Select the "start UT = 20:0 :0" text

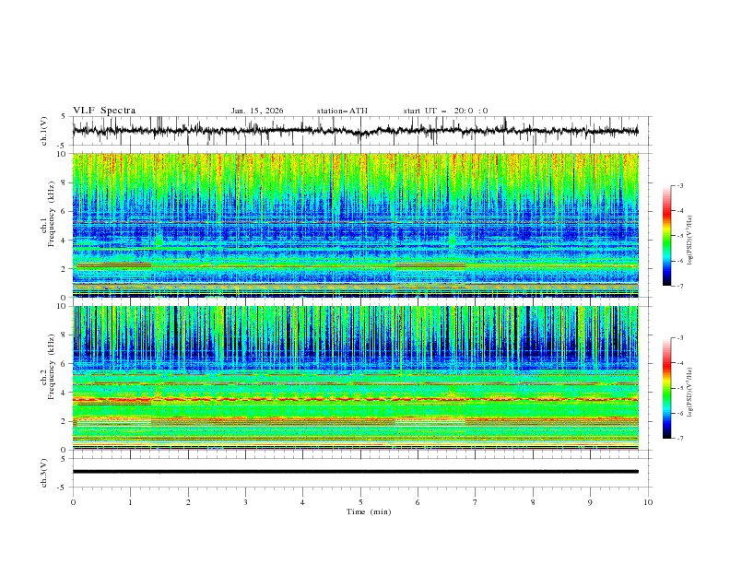[445, 111]
